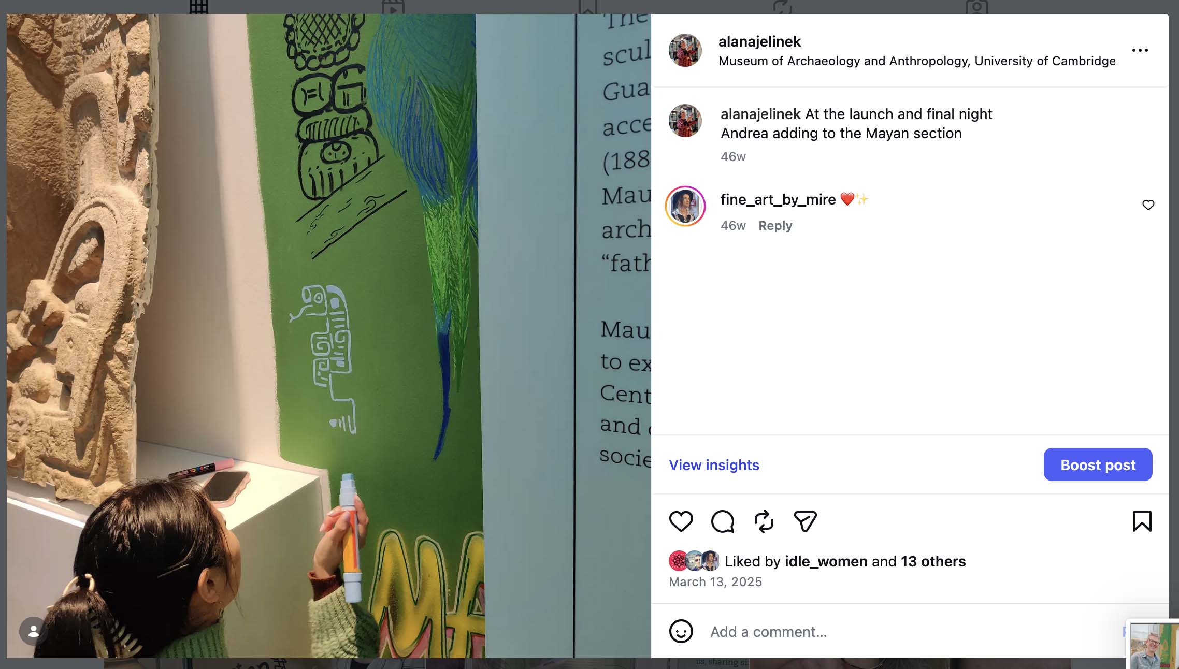Like the post with the heart icon
Screen dimensions: 1179x669
pyautogui.click(x=681, y=521)
